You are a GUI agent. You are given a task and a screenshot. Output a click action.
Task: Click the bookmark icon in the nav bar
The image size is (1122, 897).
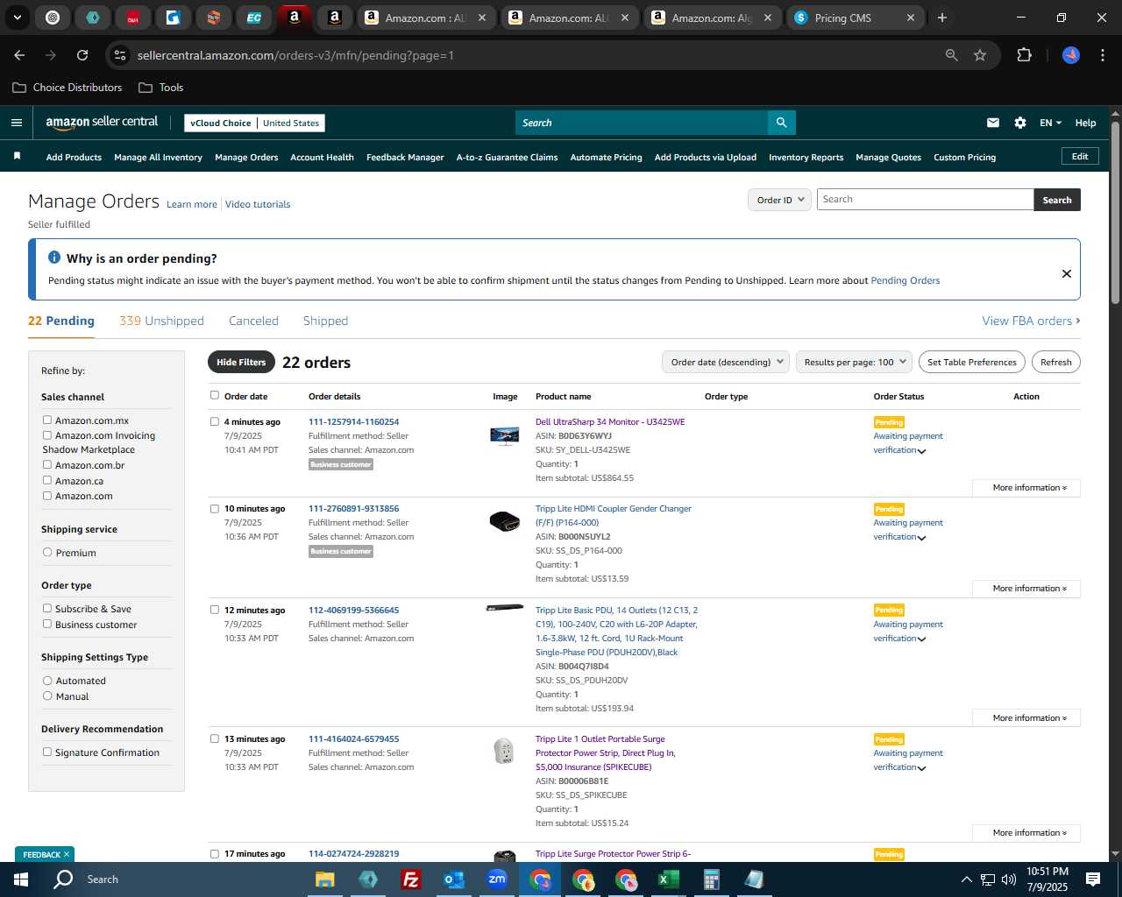click(x=17, y=156)
